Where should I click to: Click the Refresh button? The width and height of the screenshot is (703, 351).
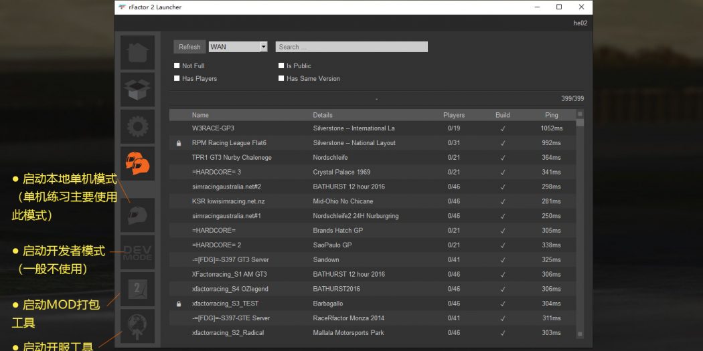(189, 47)
